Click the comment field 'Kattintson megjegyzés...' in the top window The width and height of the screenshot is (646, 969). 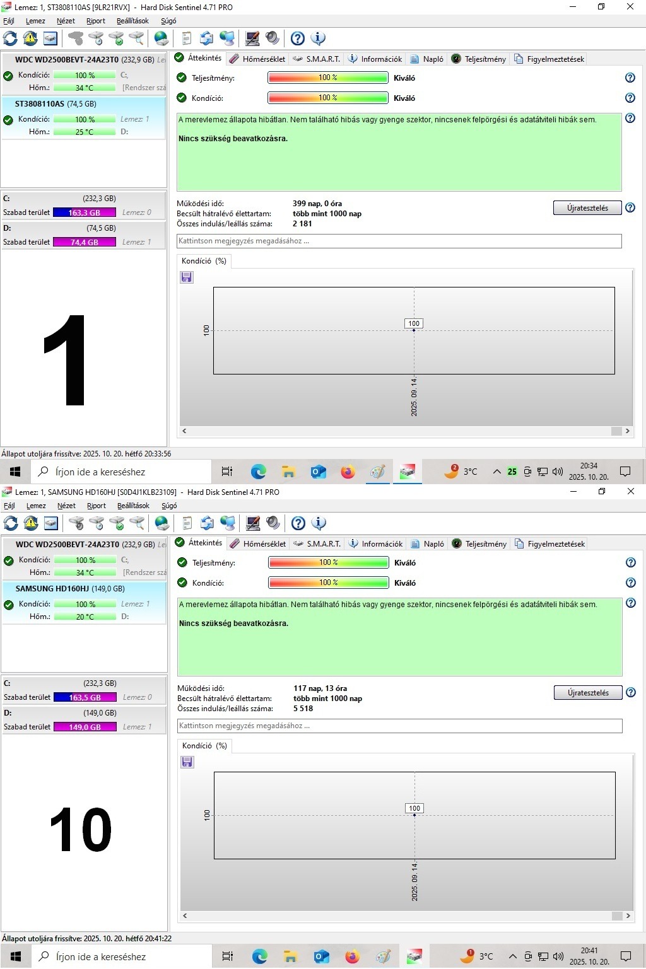point(399,241)
